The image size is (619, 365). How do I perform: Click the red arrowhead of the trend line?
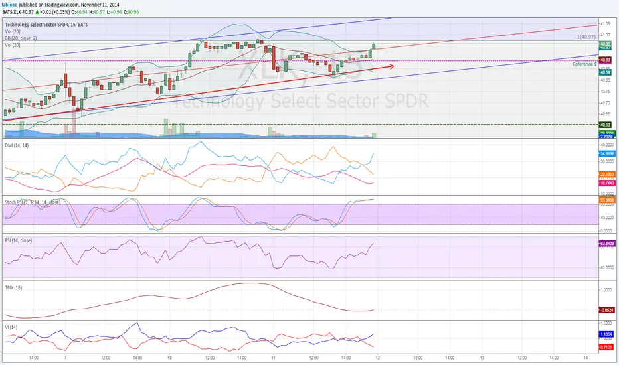391,66
